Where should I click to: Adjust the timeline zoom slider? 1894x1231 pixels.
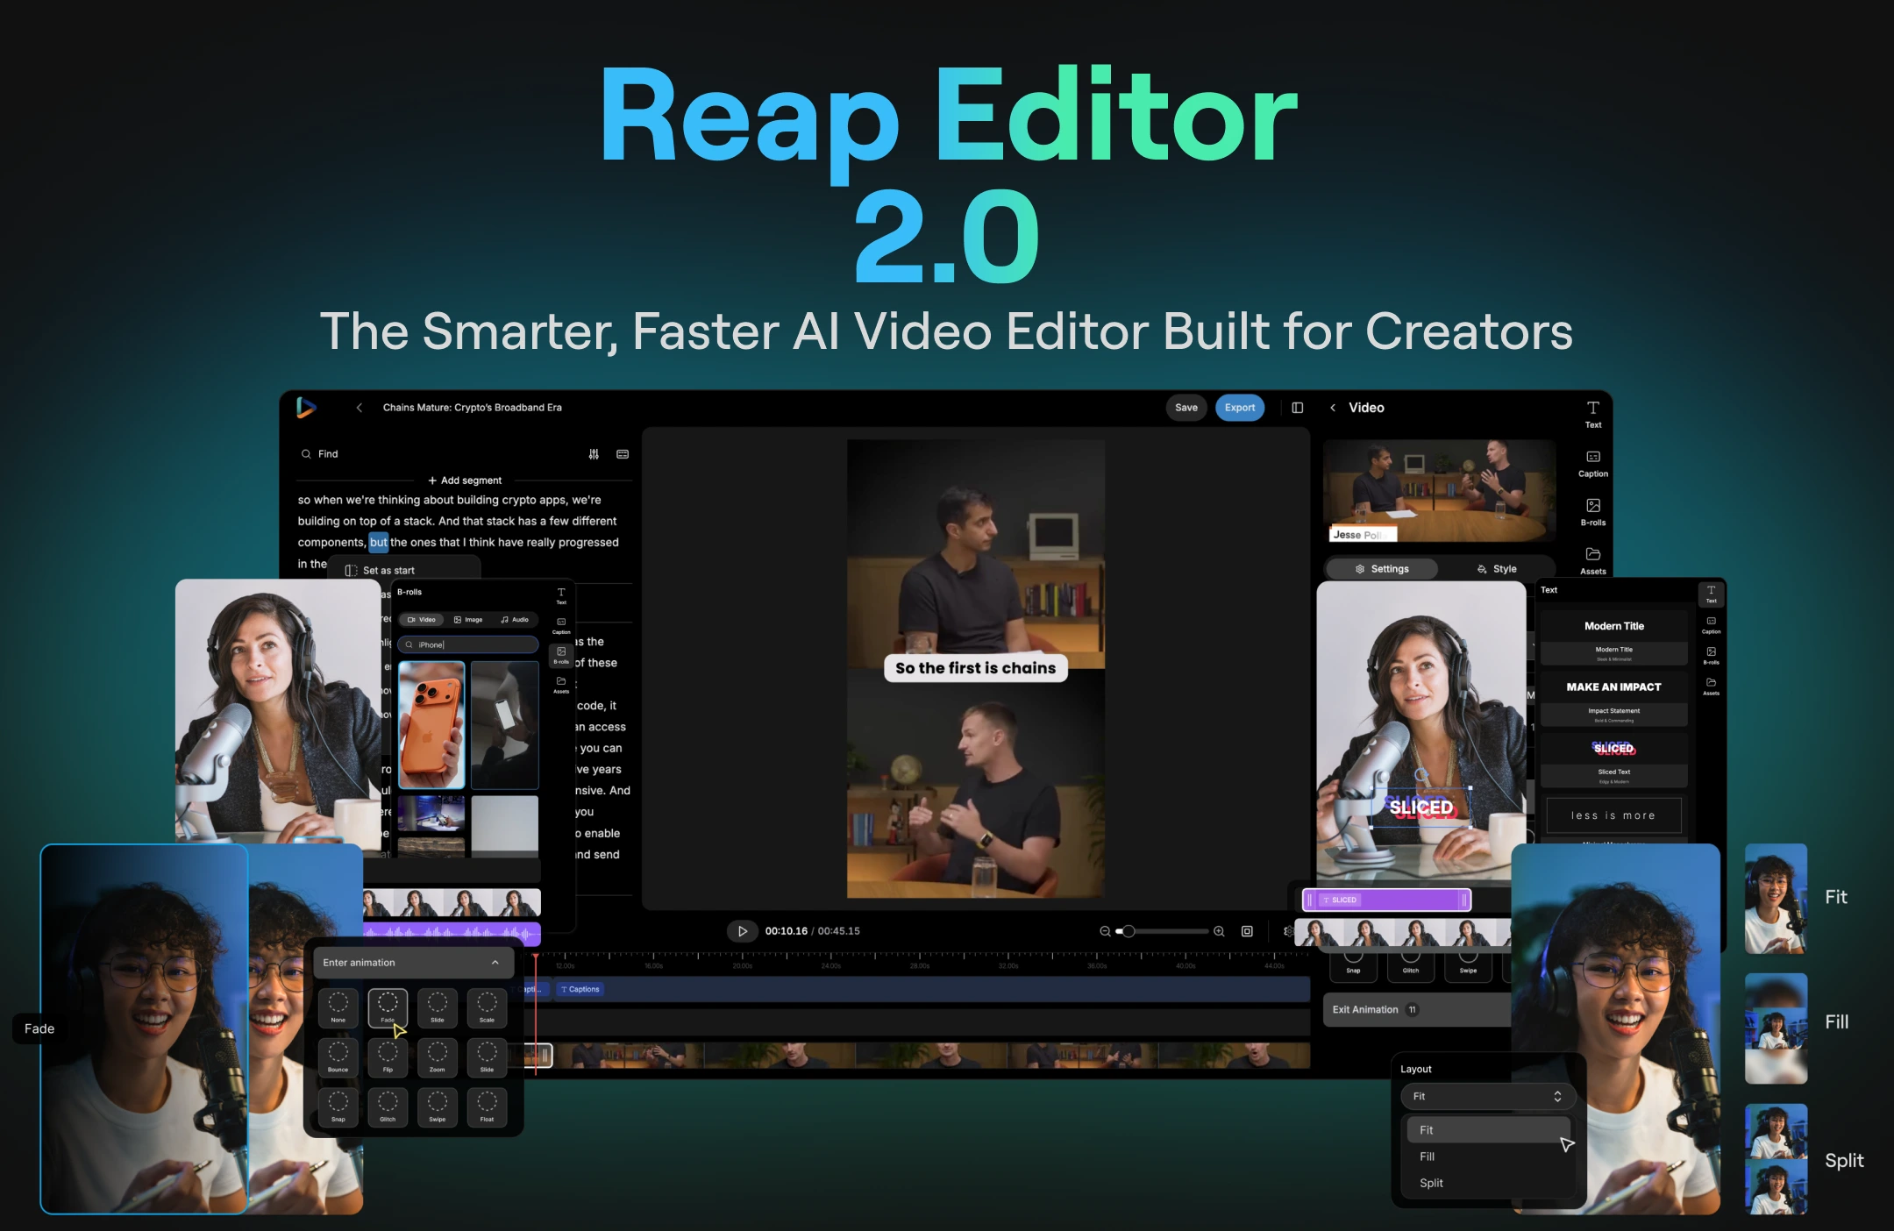click(x=1129, y=931)
